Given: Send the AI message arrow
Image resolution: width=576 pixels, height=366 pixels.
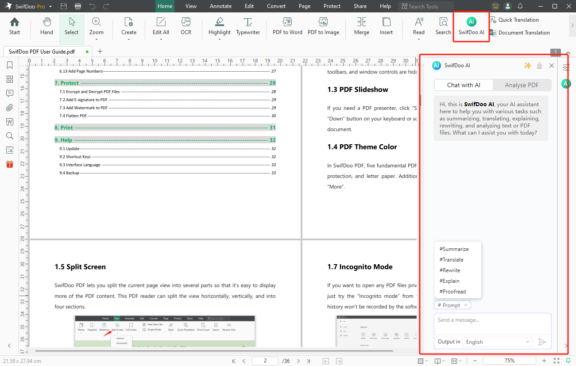Looking at the screenshot, I should pos(542,342).
